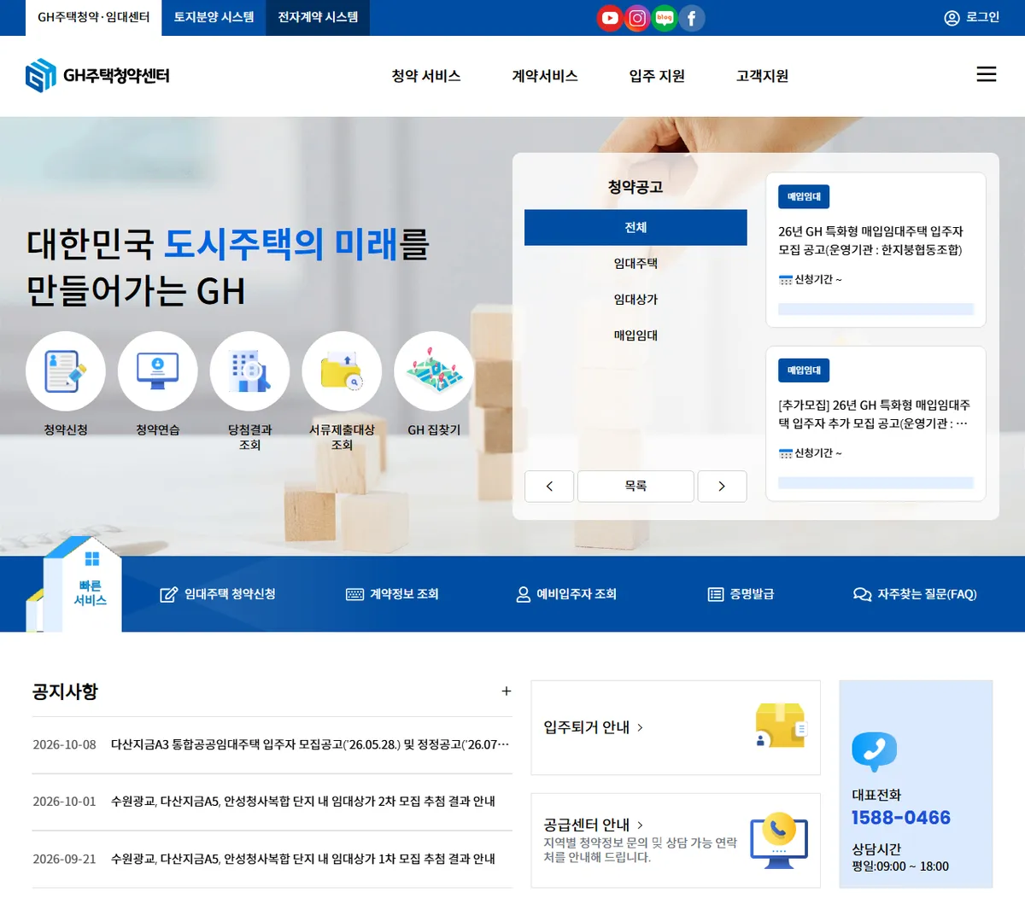Click the 증명발급 list icon
Viewport: 1025px width, 904px height.
(716, 594)
